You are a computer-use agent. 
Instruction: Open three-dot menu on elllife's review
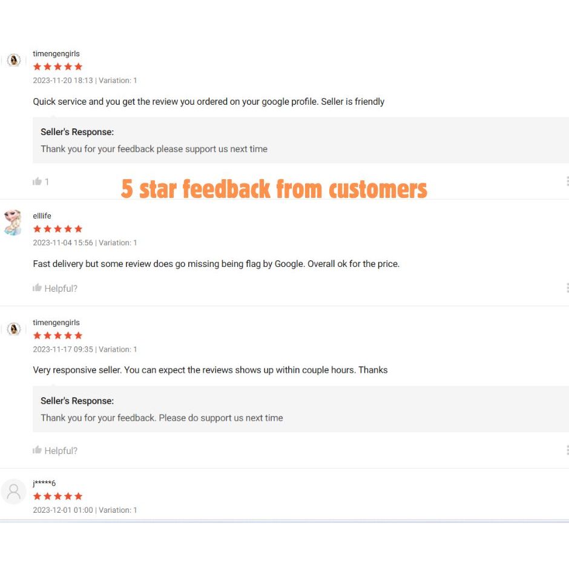tap(567, 288)
